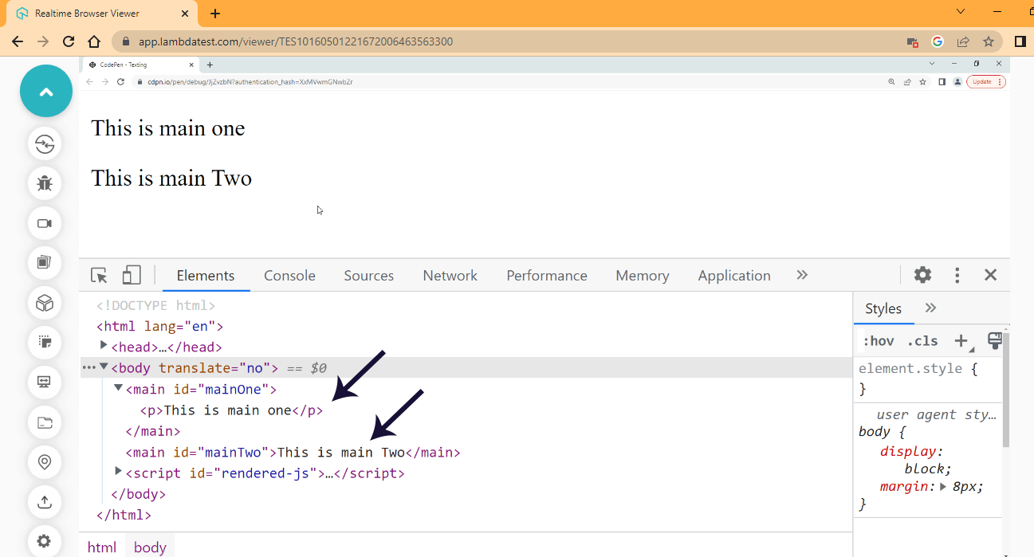Open the screenshot gallery tool in the sidebar
The image size is (1034, 557).
click(45, 263)
